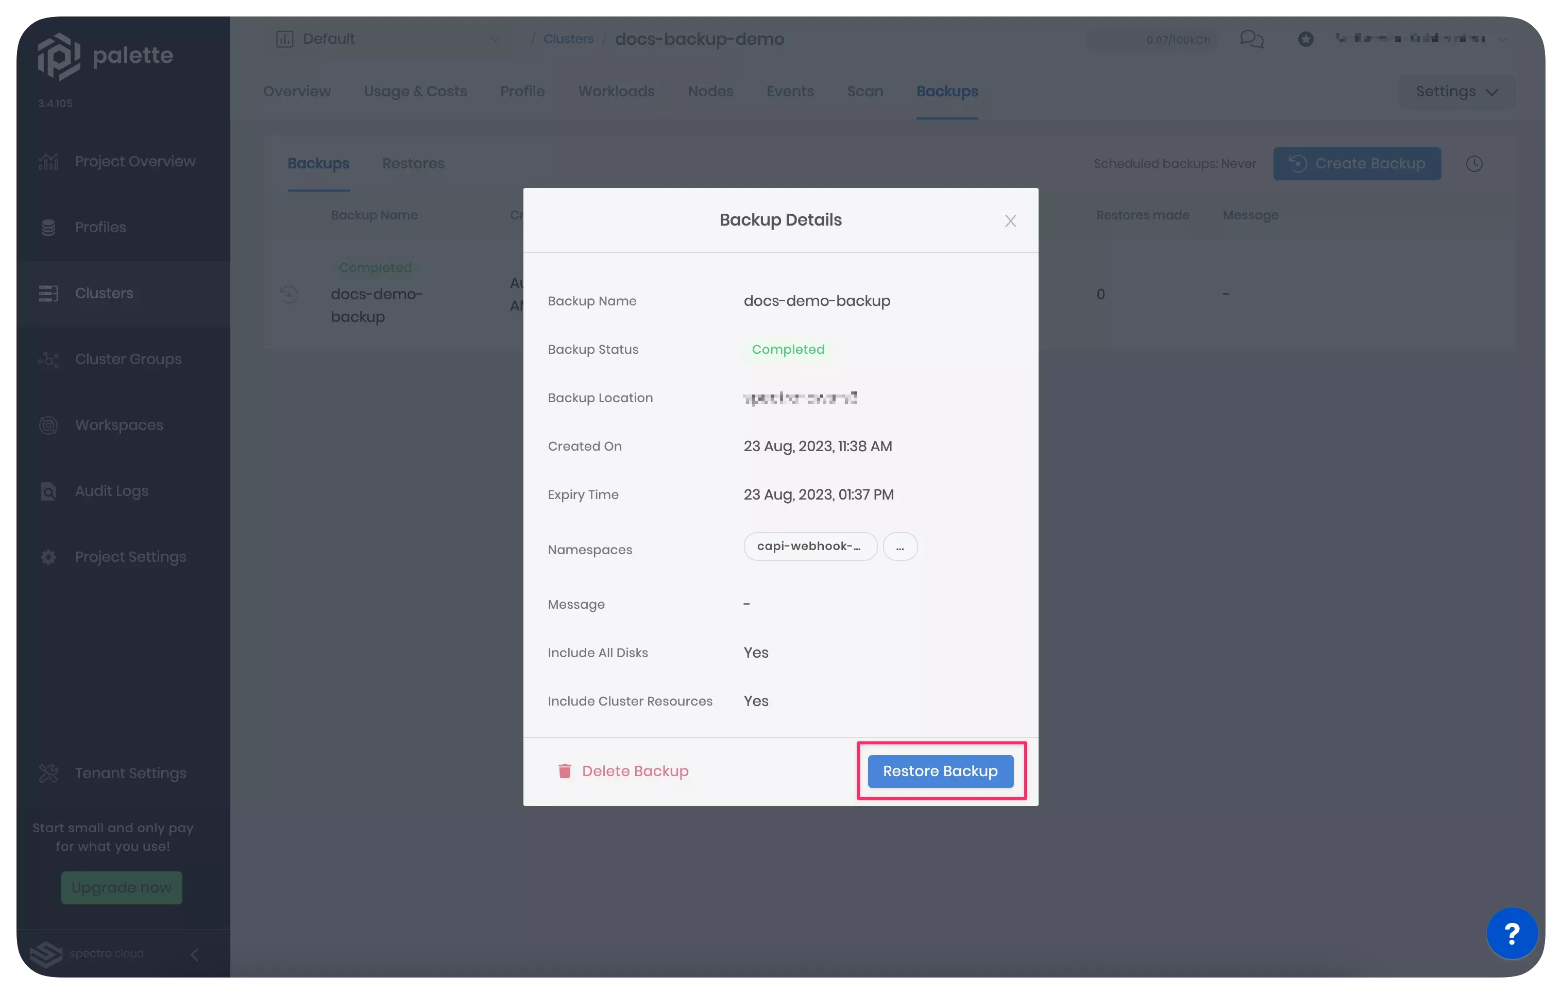The height and width of the screenshot is (994, 1562).
Task: Open Project Settings using the gear icon
Action: pyautogui.click(x=48, y=556)
